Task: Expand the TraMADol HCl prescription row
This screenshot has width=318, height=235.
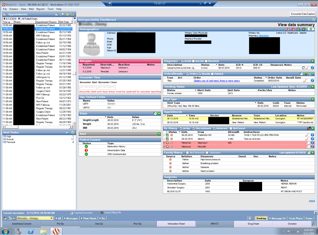Action: [x=164, y=135]
